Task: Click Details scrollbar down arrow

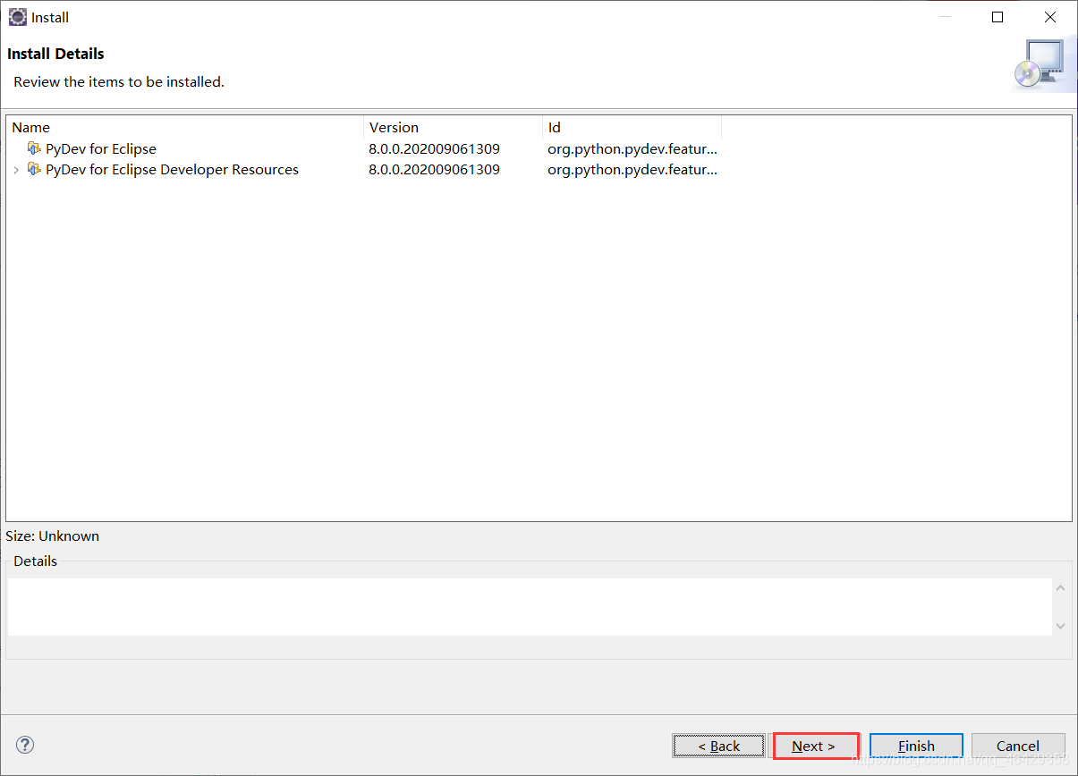Action: pos(1061,626)
